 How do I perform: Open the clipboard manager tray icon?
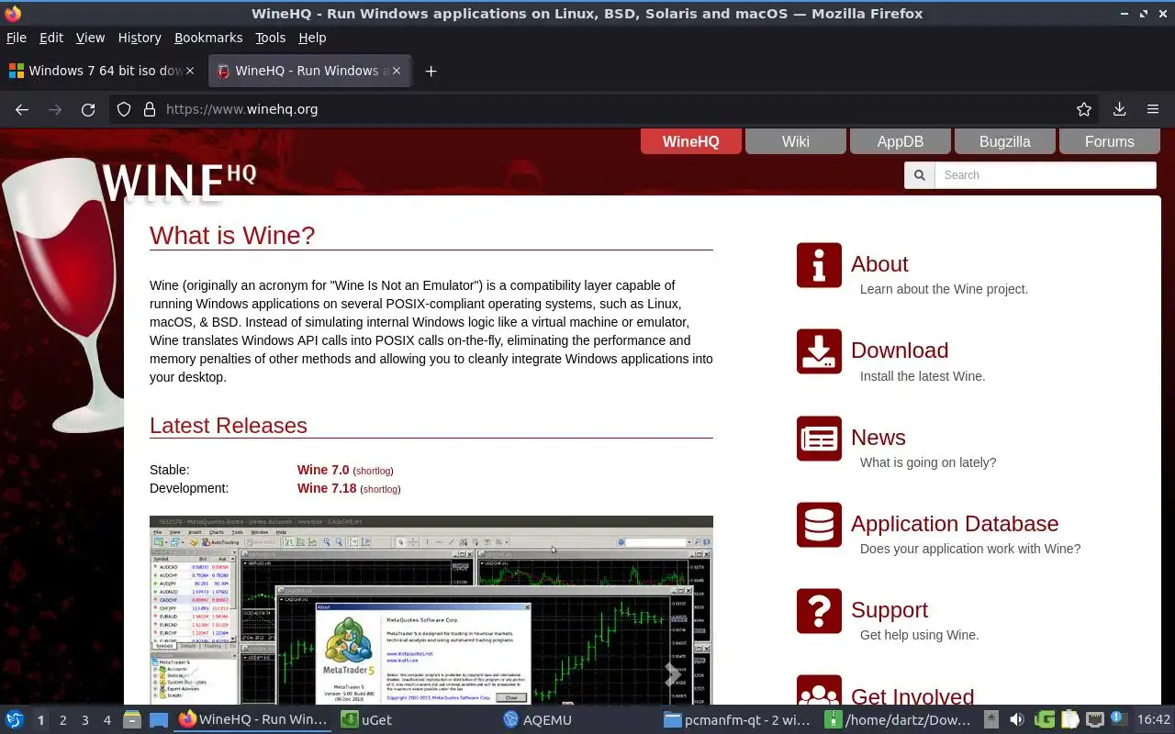click(x=1069, y=720)
